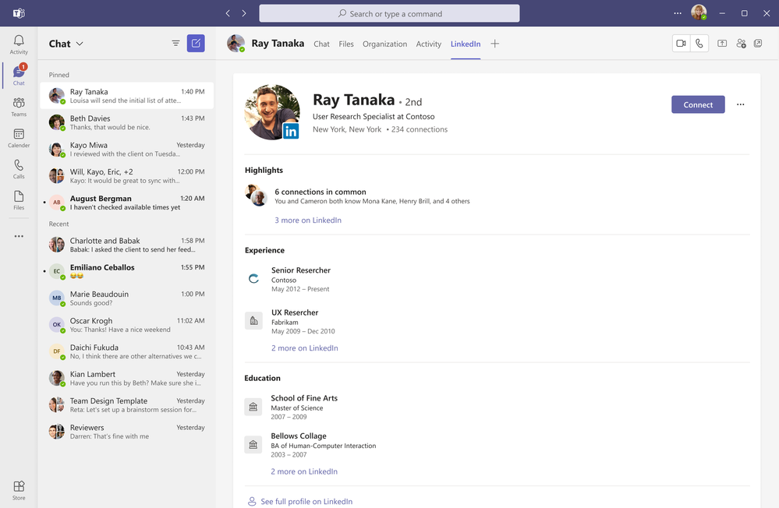Open the Calendar app
Screen dimensions: 779x508
(19, 138)
